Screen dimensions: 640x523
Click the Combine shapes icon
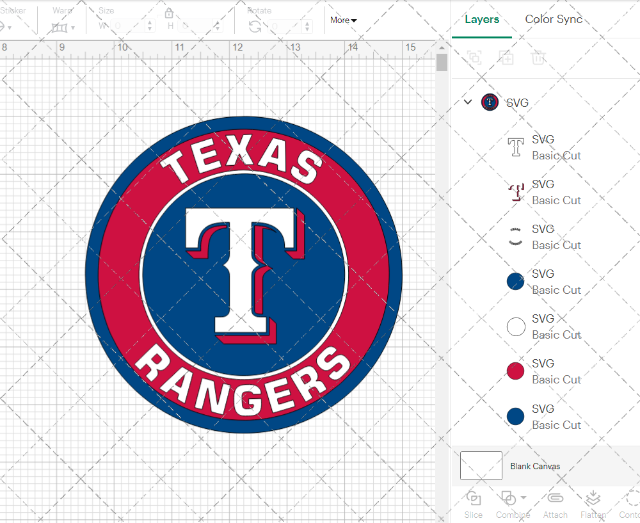pos(508,498)
